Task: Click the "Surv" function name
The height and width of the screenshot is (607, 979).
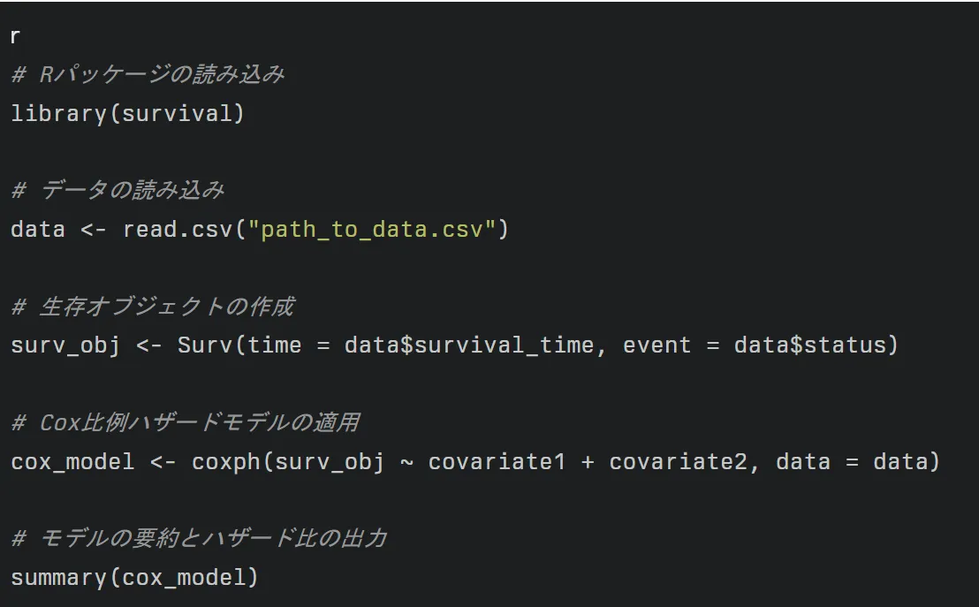Action: [204, 345]
